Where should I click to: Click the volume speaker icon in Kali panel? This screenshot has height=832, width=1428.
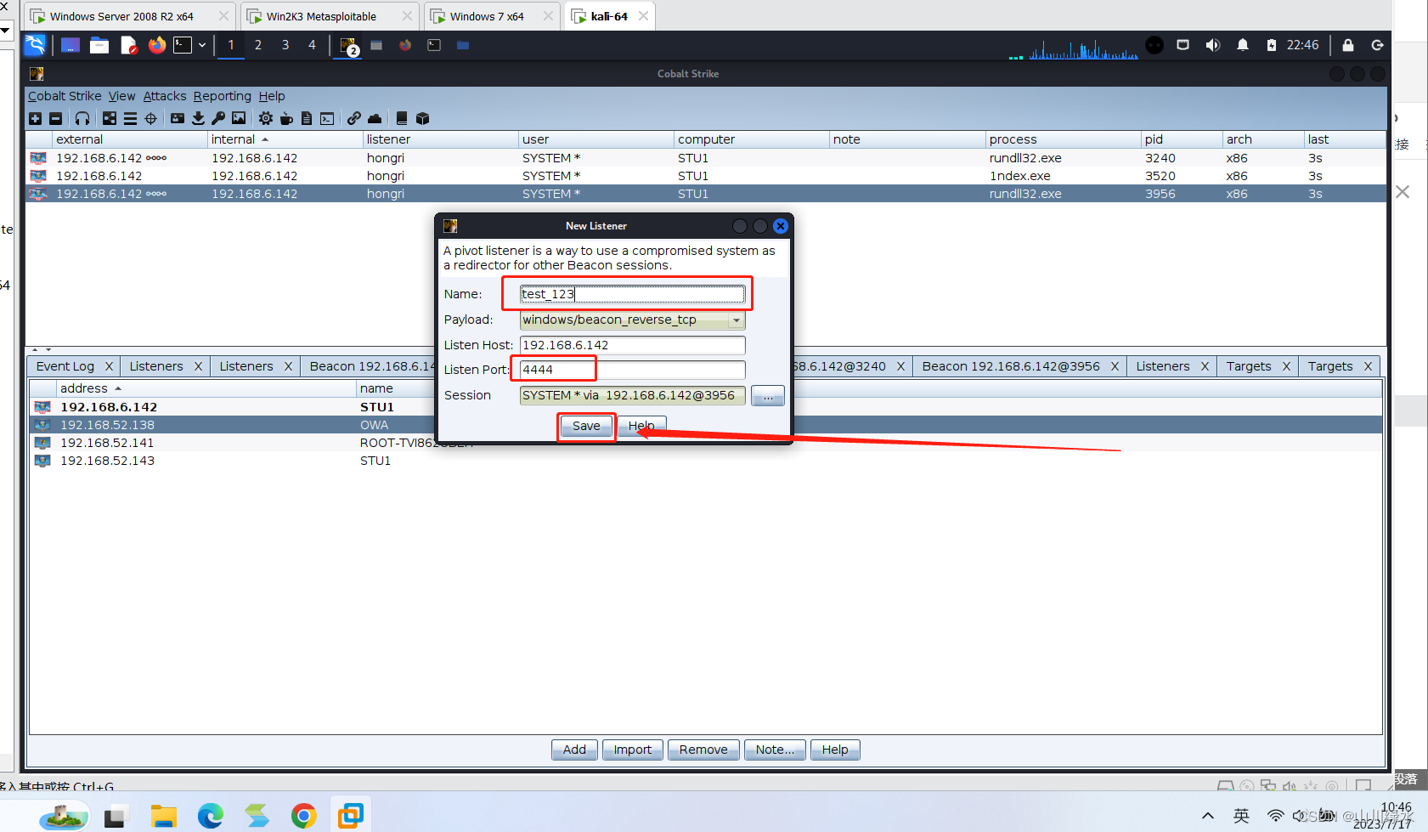(x=1212, y=45)
